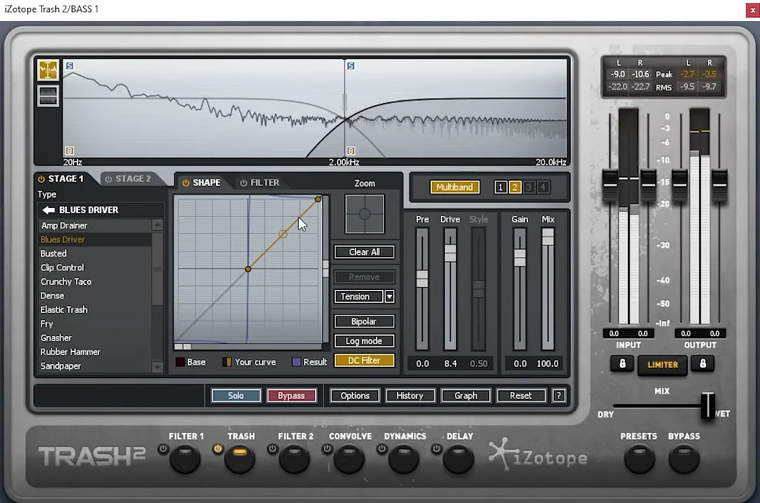Toggle the Filter 1 module power icon
This screenshot has width=760, height=503.
pos(163,449)
